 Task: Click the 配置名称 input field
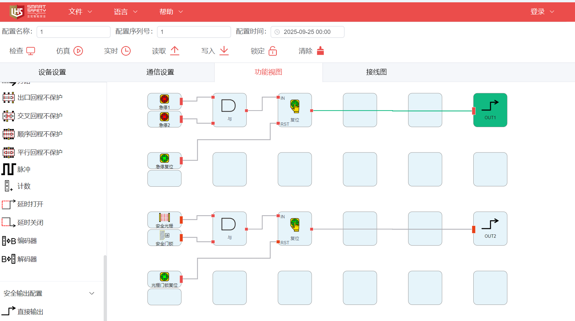coord(73,32)
